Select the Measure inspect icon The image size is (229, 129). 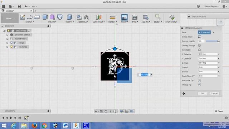113,18
